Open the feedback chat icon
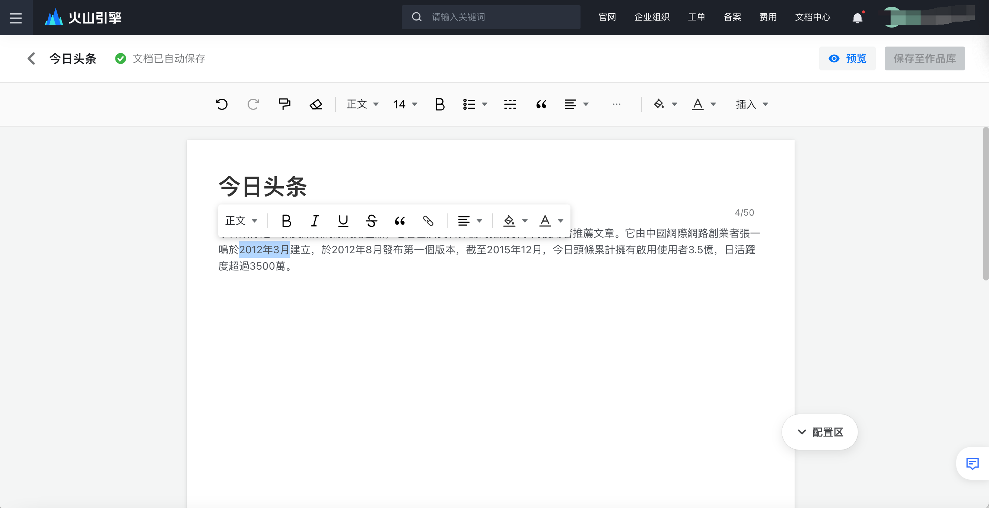Viewport: 989px width, 508px height. pos(972,464)
